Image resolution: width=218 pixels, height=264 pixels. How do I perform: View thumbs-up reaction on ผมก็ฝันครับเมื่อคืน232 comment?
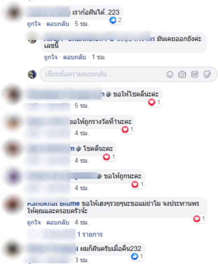coord(137,256)
